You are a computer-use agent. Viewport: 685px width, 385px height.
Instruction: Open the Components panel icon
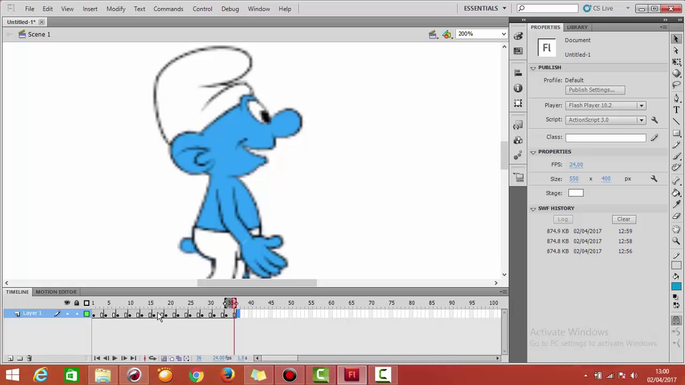pyautogui.click(x=518, y=140)
